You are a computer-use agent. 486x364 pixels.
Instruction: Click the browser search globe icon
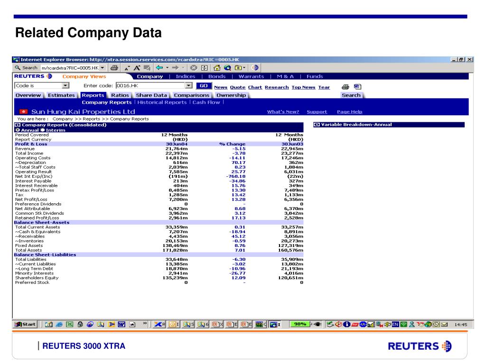[x=227, y=68]
